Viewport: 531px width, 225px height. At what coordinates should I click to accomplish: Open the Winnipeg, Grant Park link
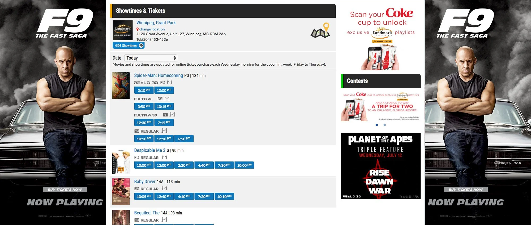(156, 23)
